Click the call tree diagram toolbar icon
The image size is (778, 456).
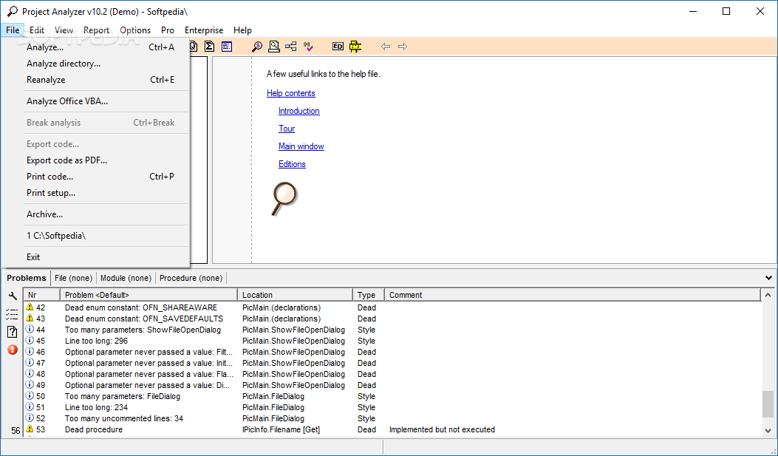click(x=291, y=47)
